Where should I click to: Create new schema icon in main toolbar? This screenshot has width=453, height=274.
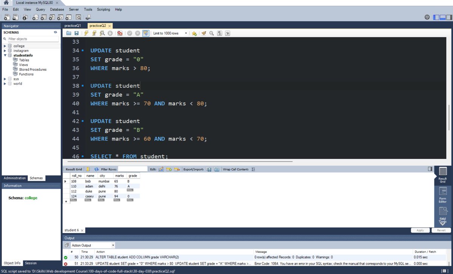tap(35, 17)
